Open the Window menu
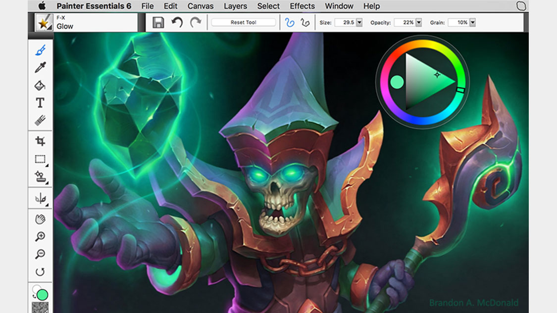557x313 pixels. [x=339, y=6]
